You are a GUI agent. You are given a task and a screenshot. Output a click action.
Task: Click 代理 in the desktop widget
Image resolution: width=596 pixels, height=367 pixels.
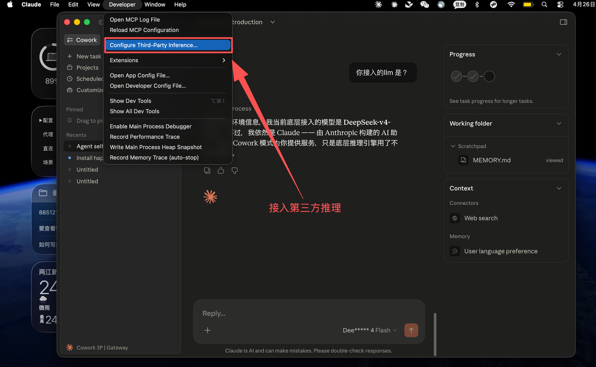point(48,135)
